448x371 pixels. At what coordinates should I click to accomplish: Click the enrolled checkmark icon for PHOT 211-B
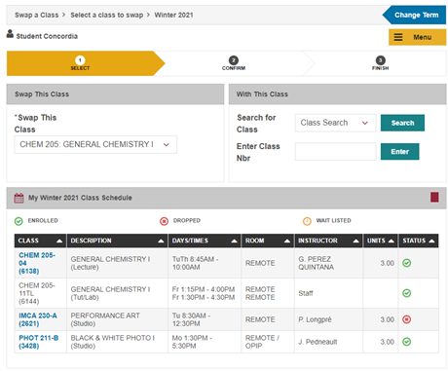click(x=406, y=342)
